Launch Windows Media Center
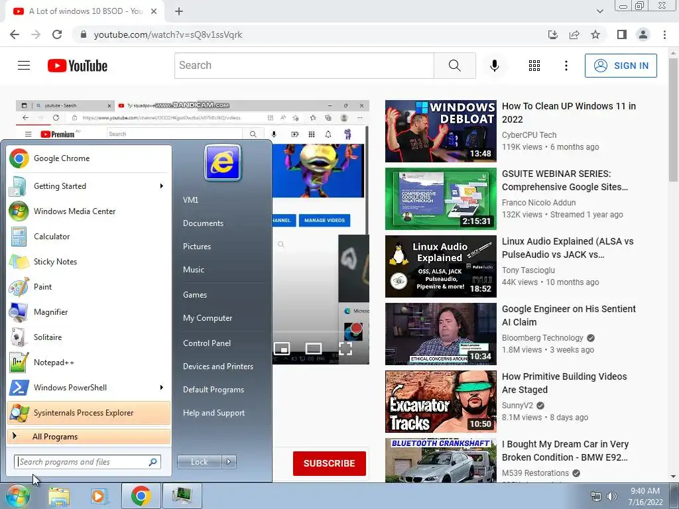 click(x=89, y=211)
